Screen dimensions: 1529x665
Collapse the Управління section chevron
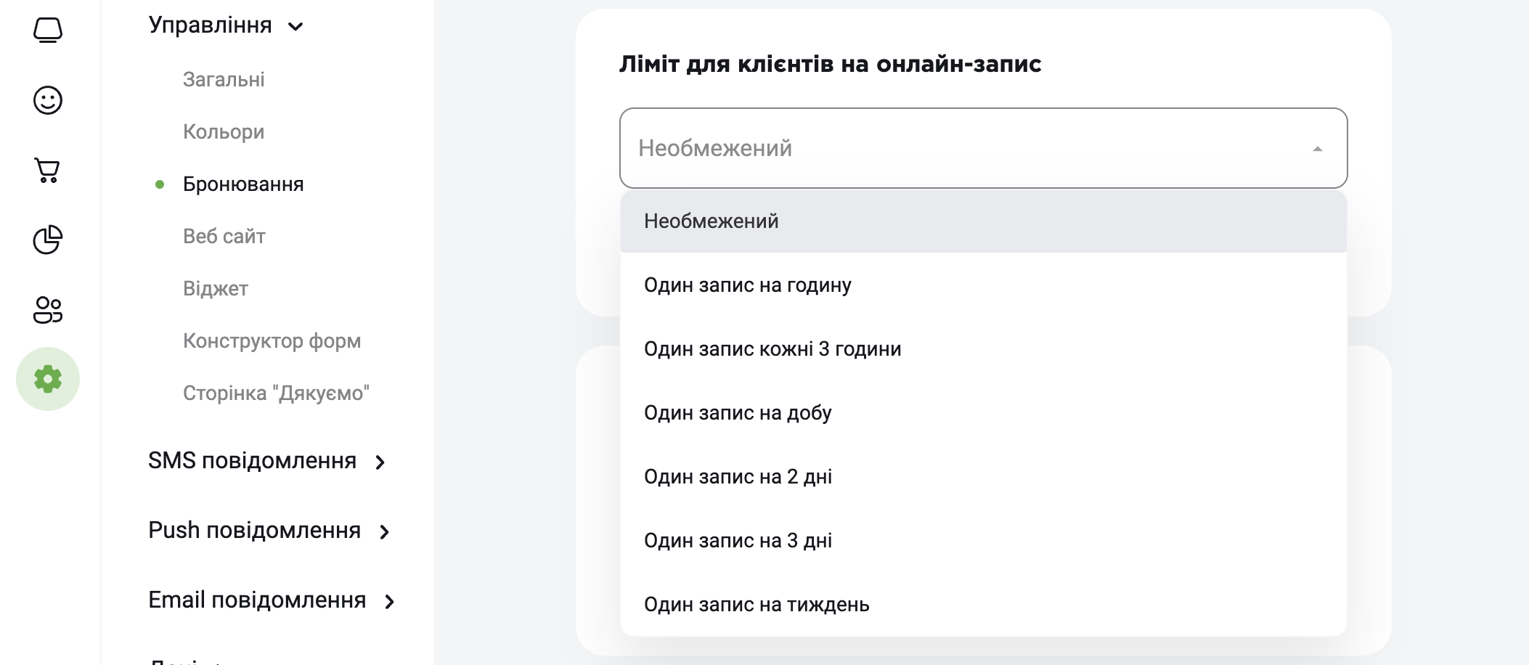tap(295, 27)
